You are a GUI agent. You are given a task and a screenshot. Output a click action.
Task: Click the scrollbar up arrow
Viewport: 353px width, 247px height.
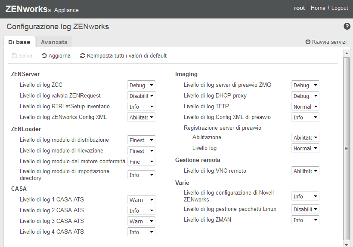[x=346, y=53]
